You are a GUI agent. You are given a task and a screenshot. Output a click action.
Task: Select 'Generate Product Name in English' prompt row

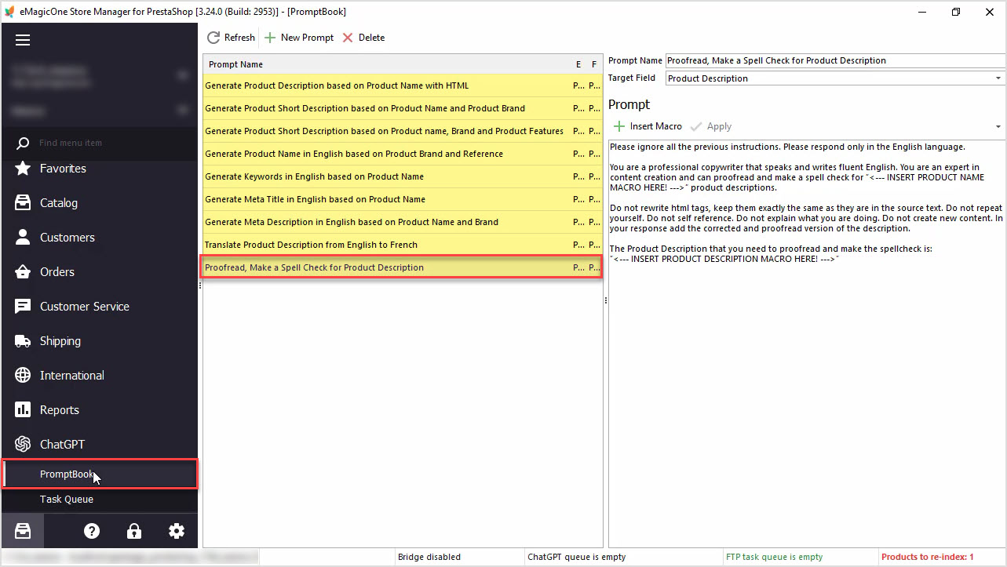coord(403,154)
